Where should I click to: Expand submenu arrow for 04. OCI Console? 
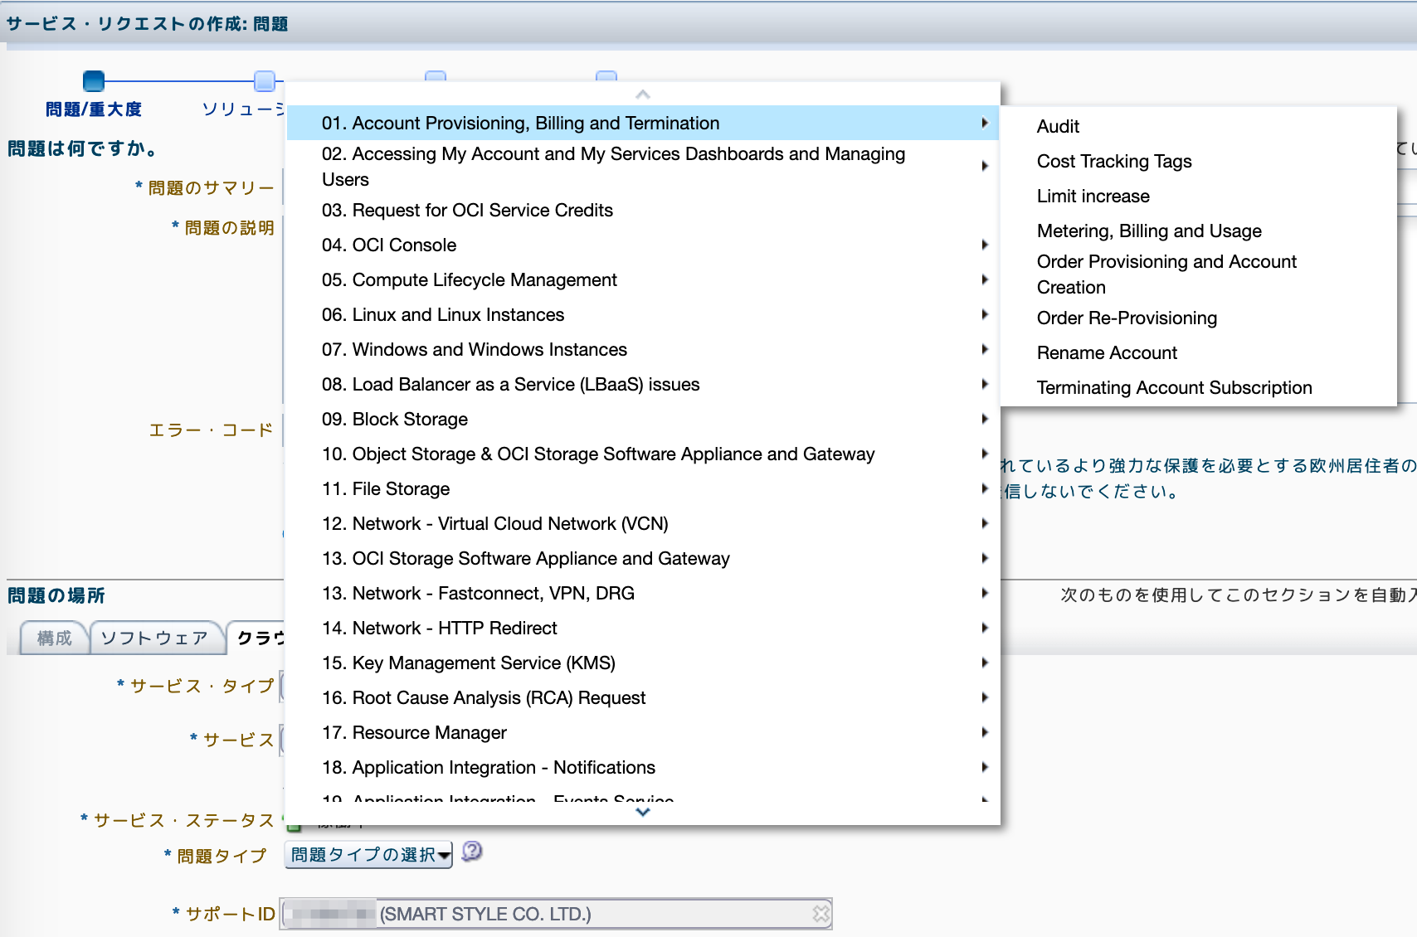(x=985, y=245)
